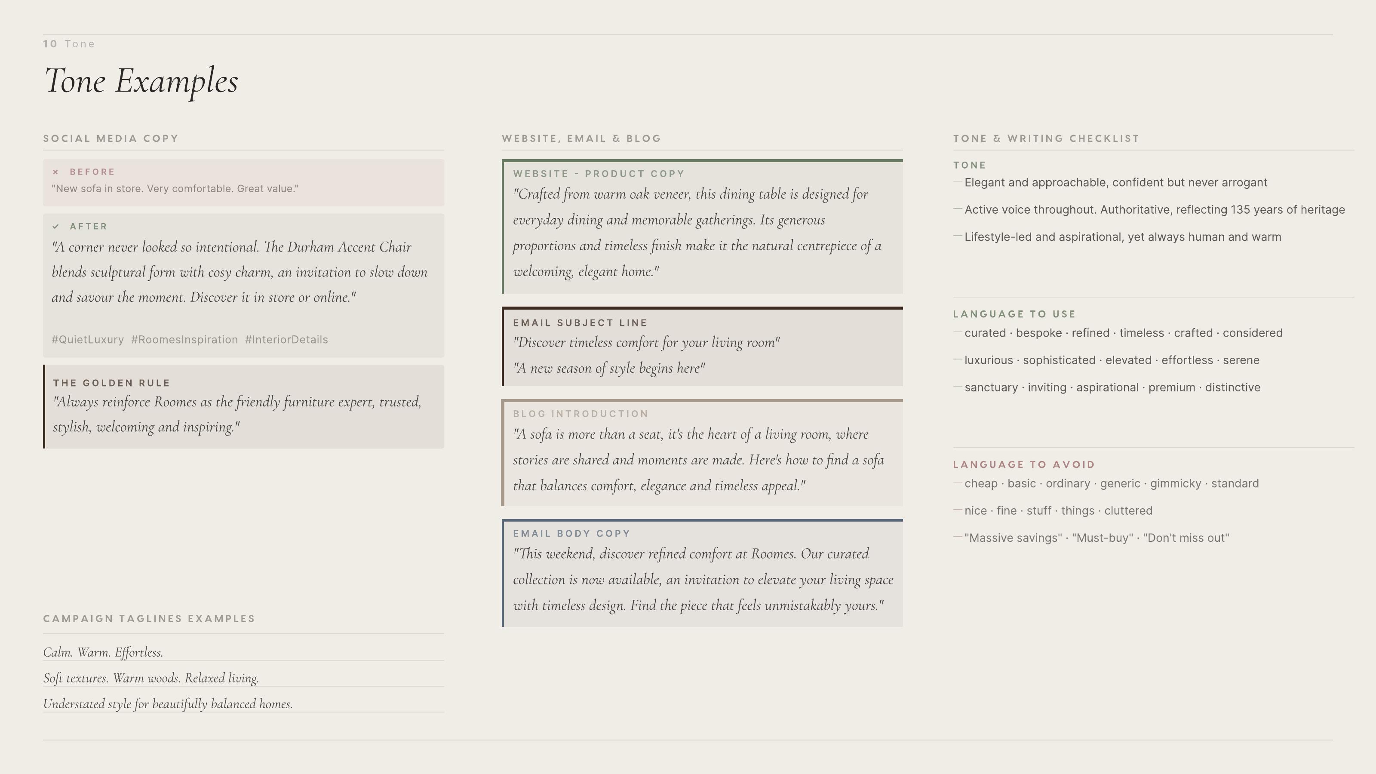Screen dimensions: 1376x774
Task: Click the Email Subject Line card heading
Action: [x=580, y=322]
